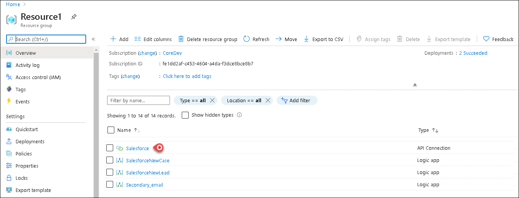Click the Filter by name input field
519x198 pixels.
click(139, 100)
